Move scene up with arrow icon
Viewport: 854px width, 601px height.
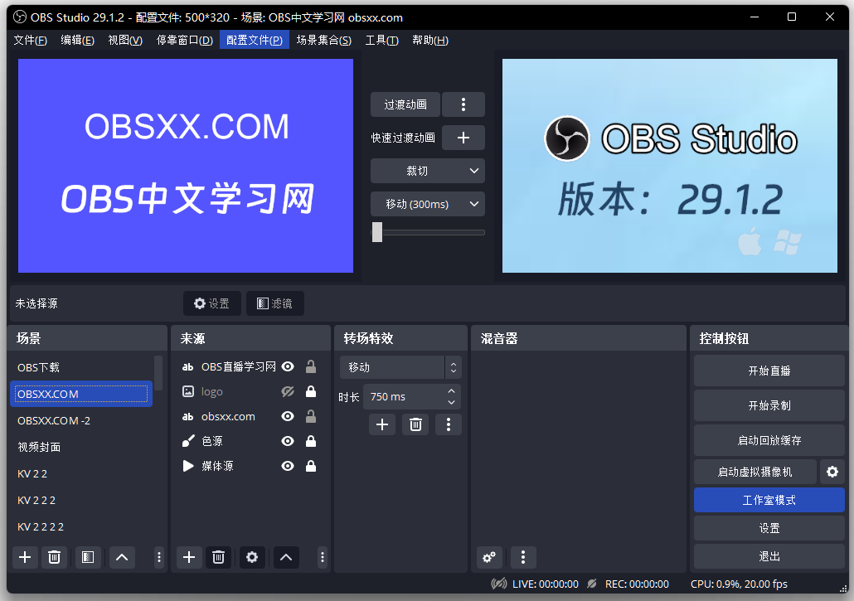coord(122,557)
